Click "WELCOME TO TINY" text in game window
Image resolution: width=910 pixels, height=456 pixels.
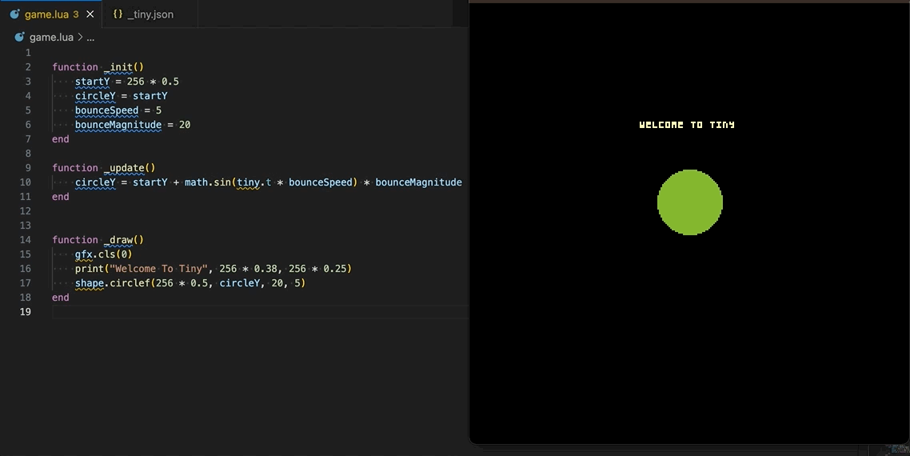(x=687, y=124)
